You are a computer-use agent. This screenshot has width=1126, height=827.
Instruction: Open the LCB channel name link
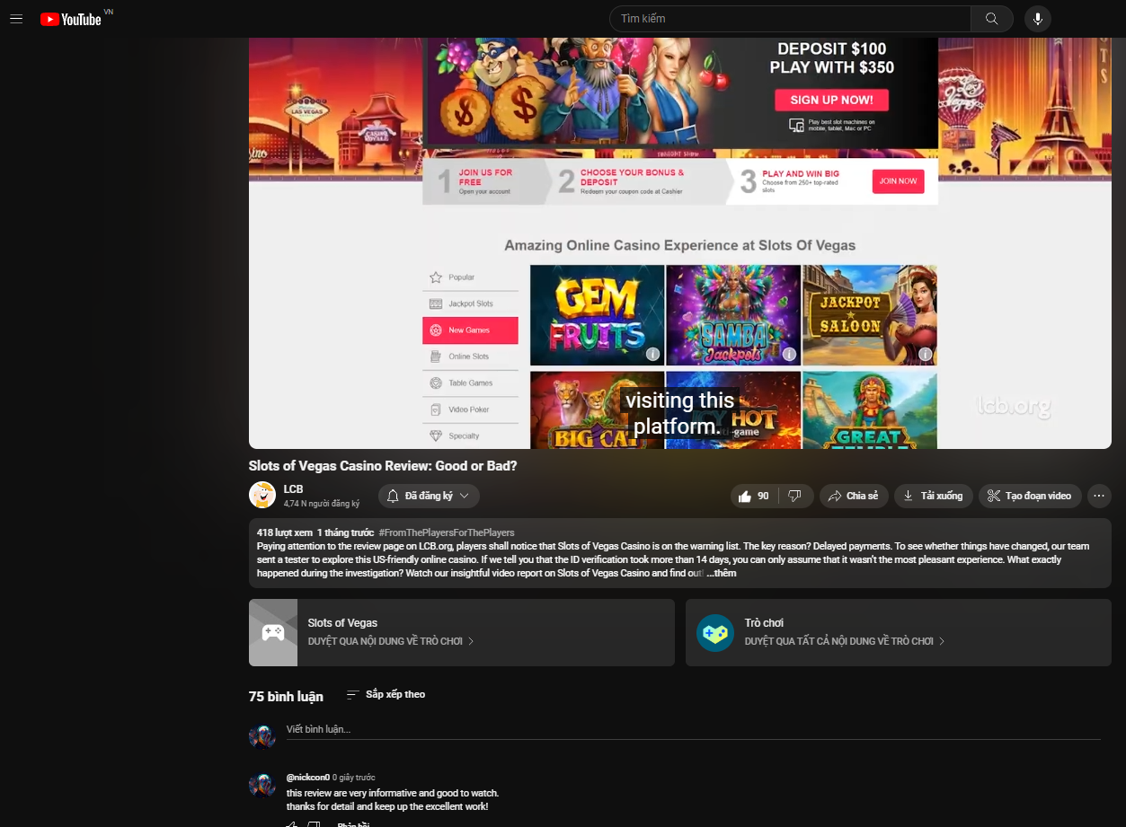click(x=293, y=489)
